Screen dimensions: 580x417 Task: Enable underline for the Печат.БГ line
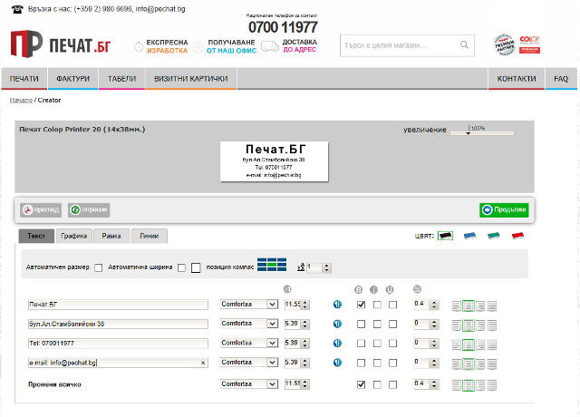point(392,305)
